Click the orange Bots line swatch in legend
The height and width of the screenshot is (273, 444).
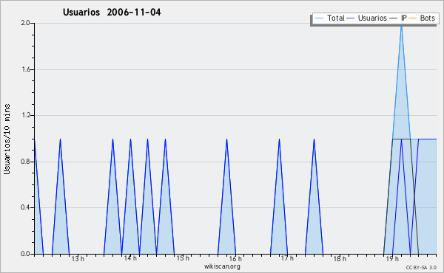413,18
